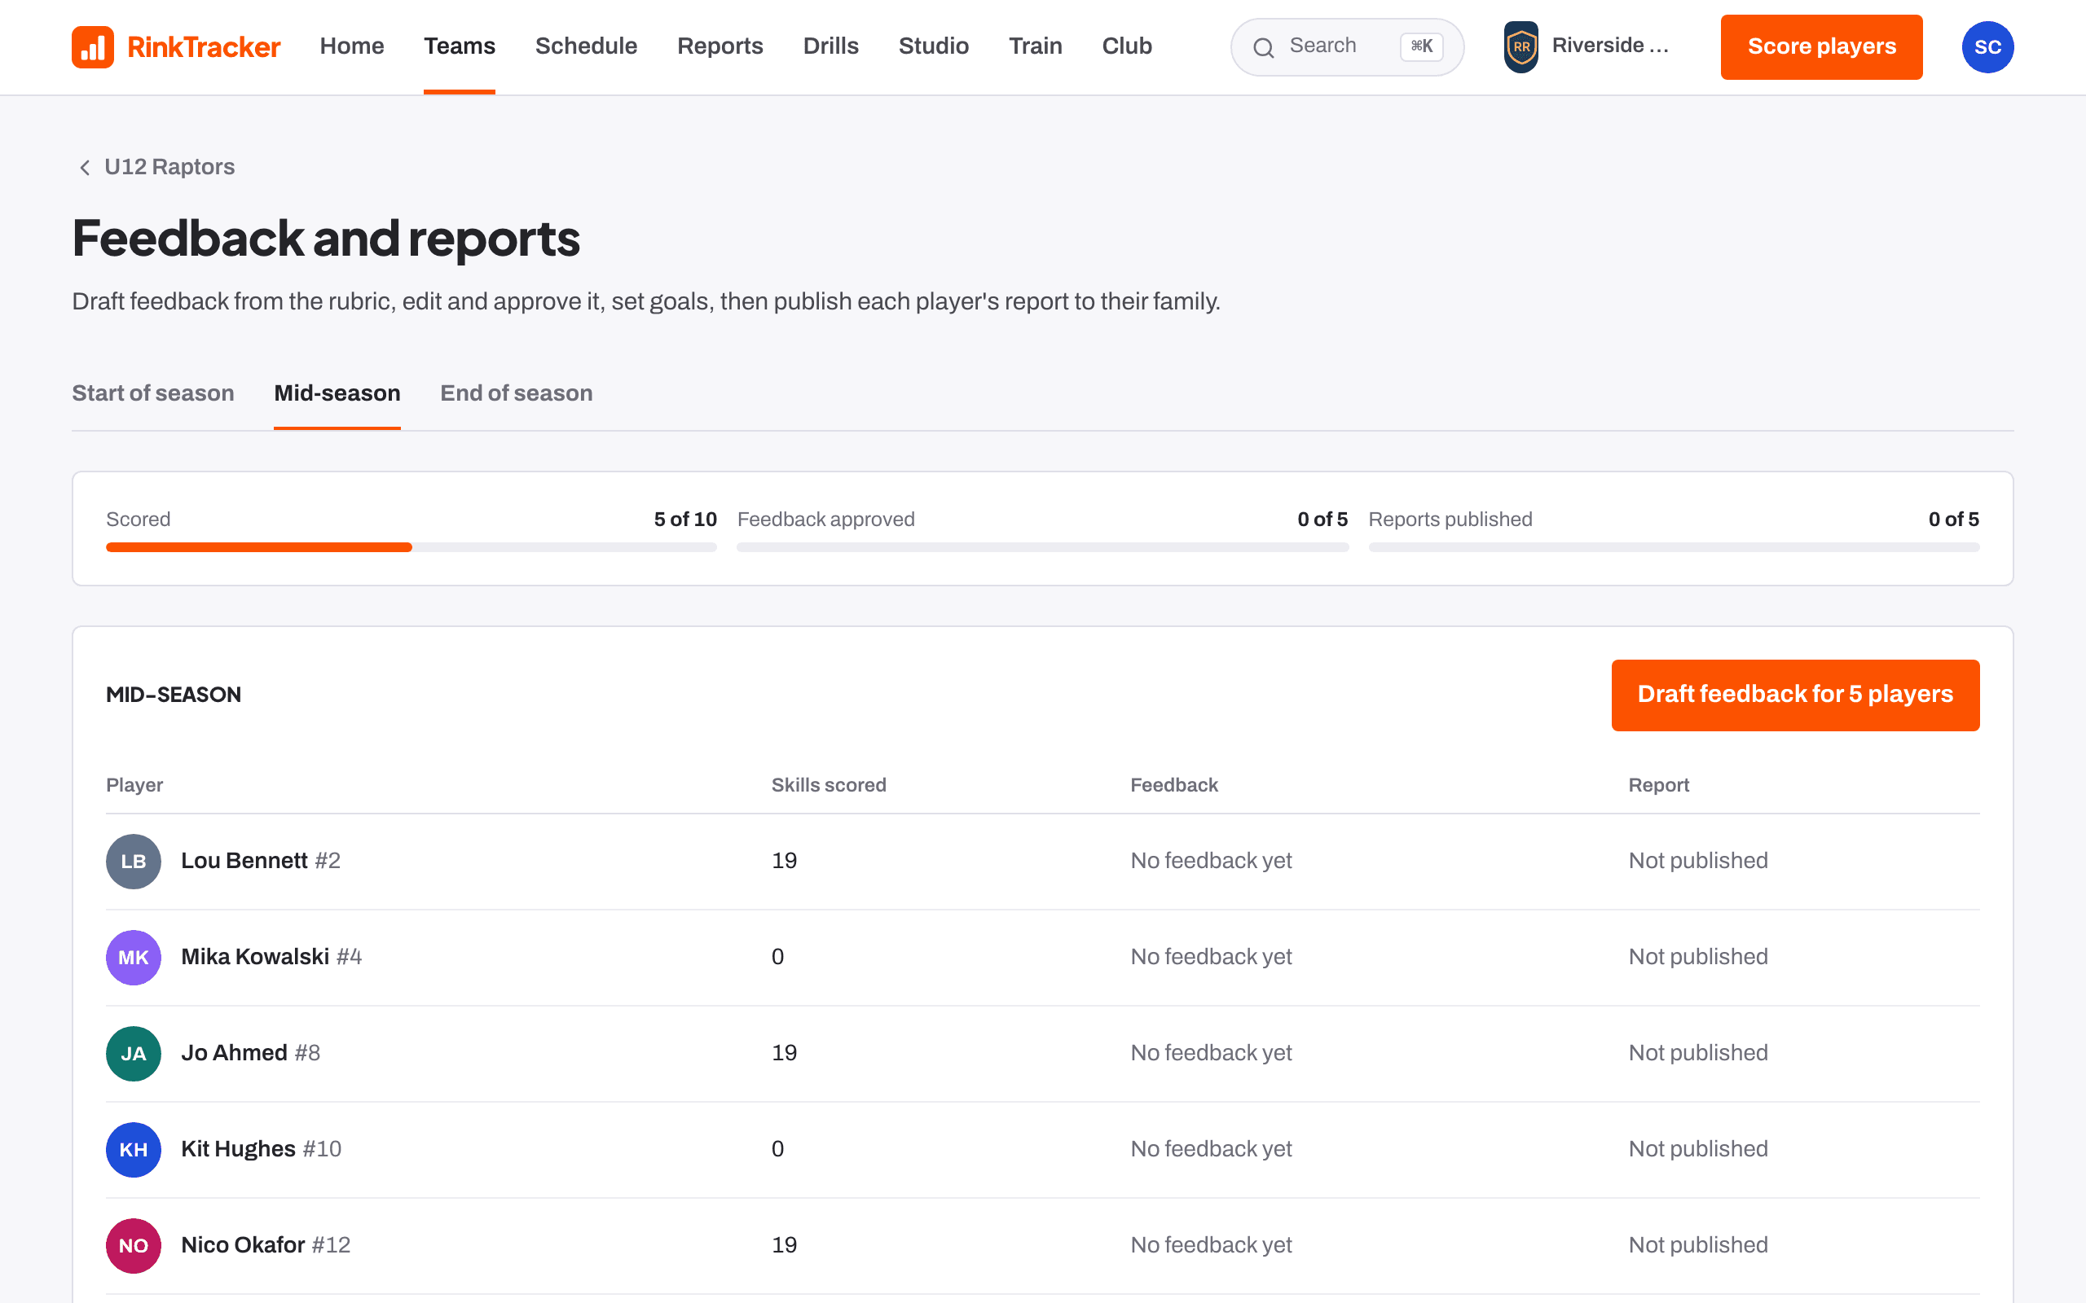Click Mika Kowalski's MK avatar

coord(134,957)
